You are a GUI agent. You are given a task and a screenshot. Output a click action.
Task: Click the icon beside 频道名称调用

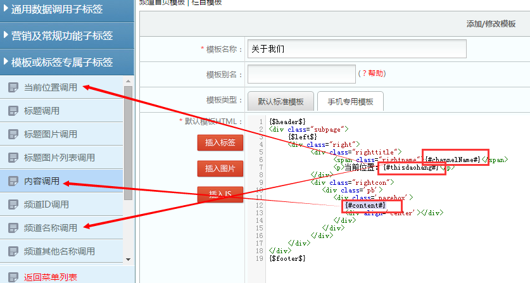(13, 228)
